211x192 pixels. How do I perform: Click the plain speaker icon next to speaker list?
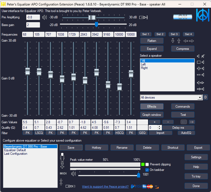[x=198, y=56]
